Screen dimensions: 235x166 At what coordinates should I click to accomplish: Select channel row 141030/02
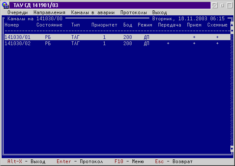[x=117, y=43]
